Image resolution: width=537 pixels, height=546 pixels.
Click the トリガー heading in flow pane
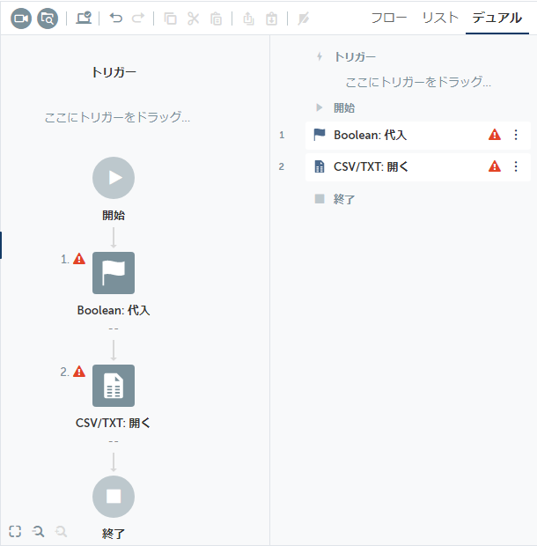coord(114,72)
